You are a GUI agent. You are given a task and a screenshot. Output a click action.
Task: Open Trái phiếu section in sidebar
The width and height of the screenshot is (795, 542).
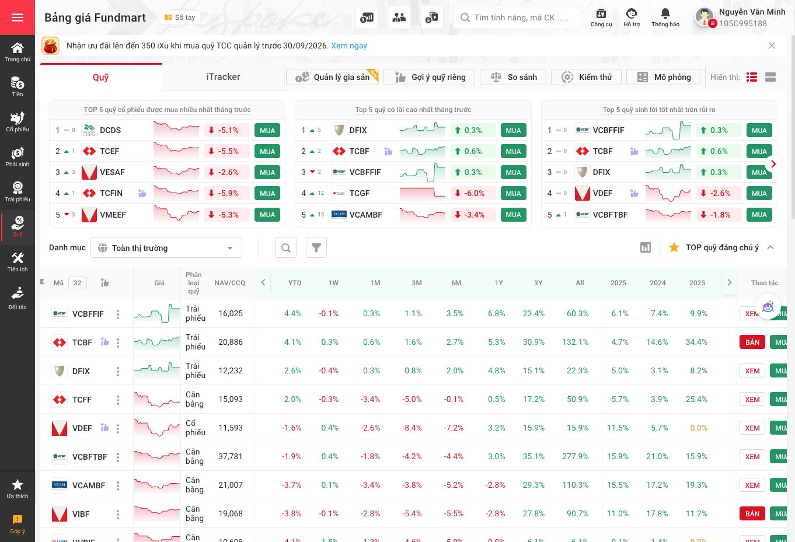[x=18, y=192]
